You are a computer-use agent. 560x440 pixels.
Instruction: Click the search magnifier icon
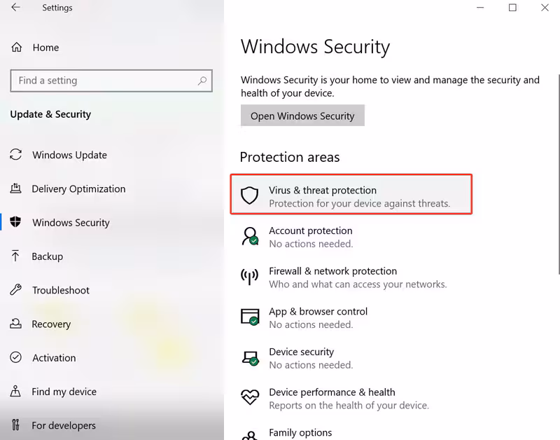click(202, 81)
